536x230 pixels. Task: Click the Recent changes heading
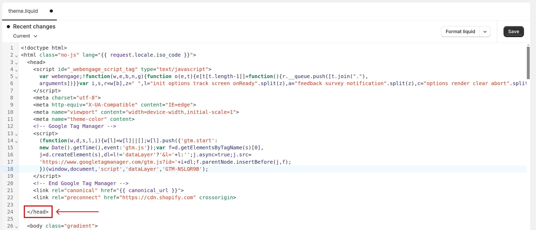(34, 27)
